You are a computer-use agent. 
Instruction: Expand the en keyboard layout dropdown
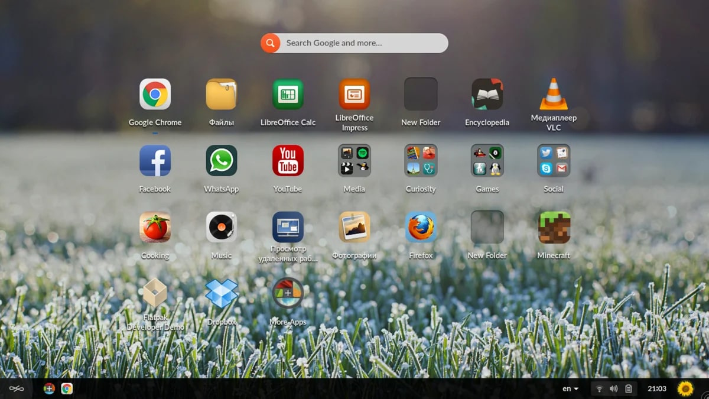pyautogui.click(x=570, y=388)
